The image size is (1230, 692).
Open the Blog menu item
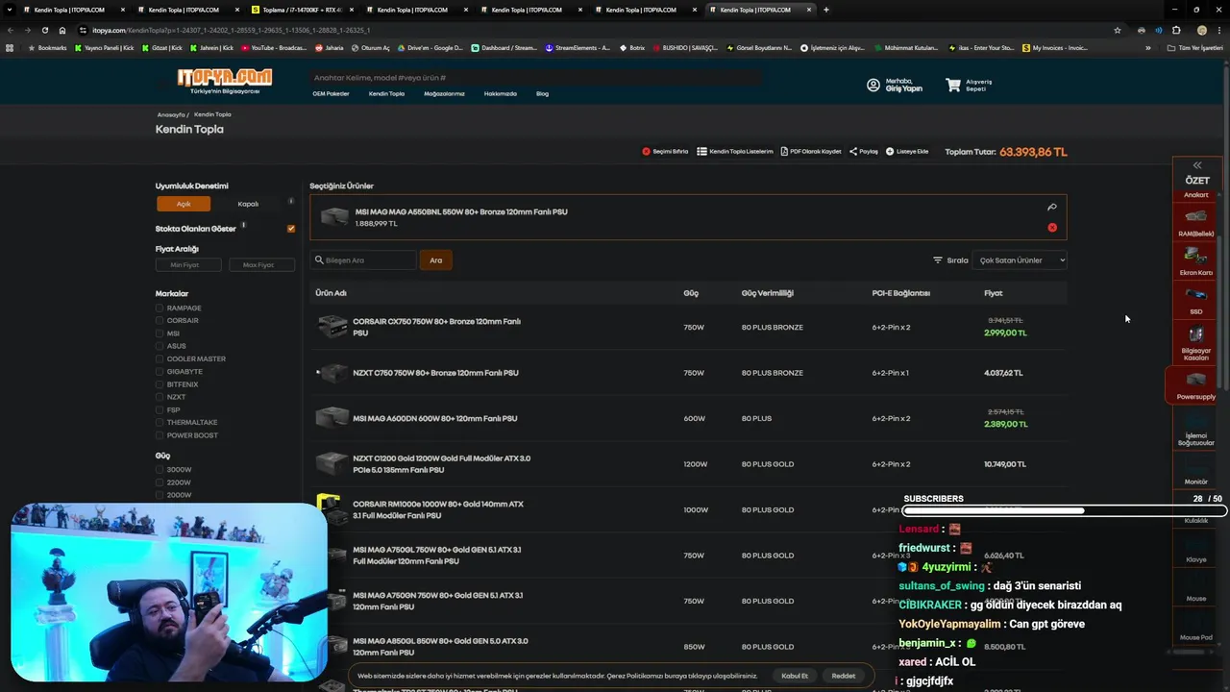[x=542, y=93]
